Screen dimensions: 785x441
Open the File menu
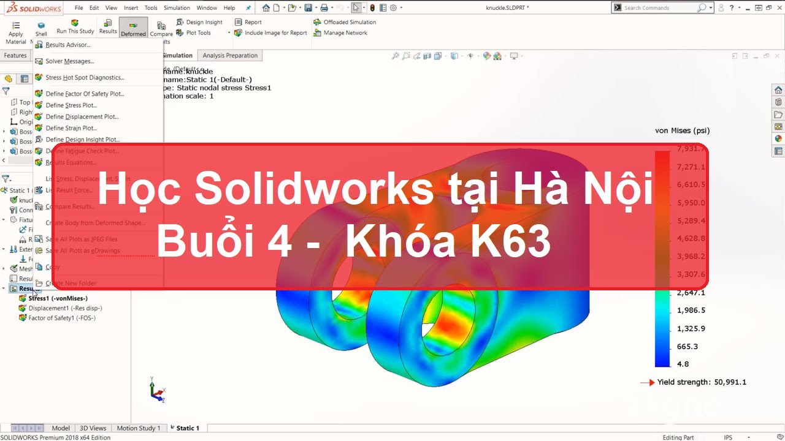click(79, 8)
